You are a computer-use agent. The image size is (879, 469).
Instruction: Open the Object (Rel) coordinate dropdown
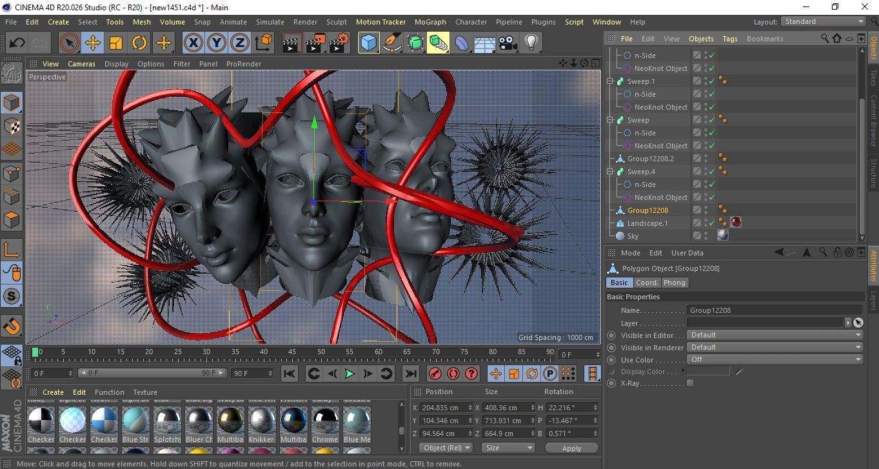pyautogui.click(x=446, y=448)
